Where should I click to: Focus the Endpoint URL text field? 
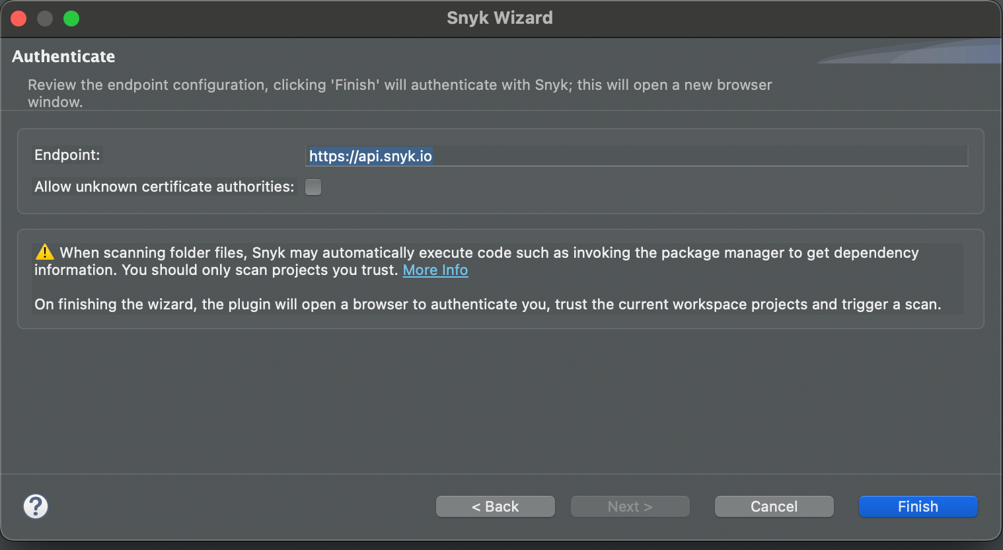tap(637, 156)
